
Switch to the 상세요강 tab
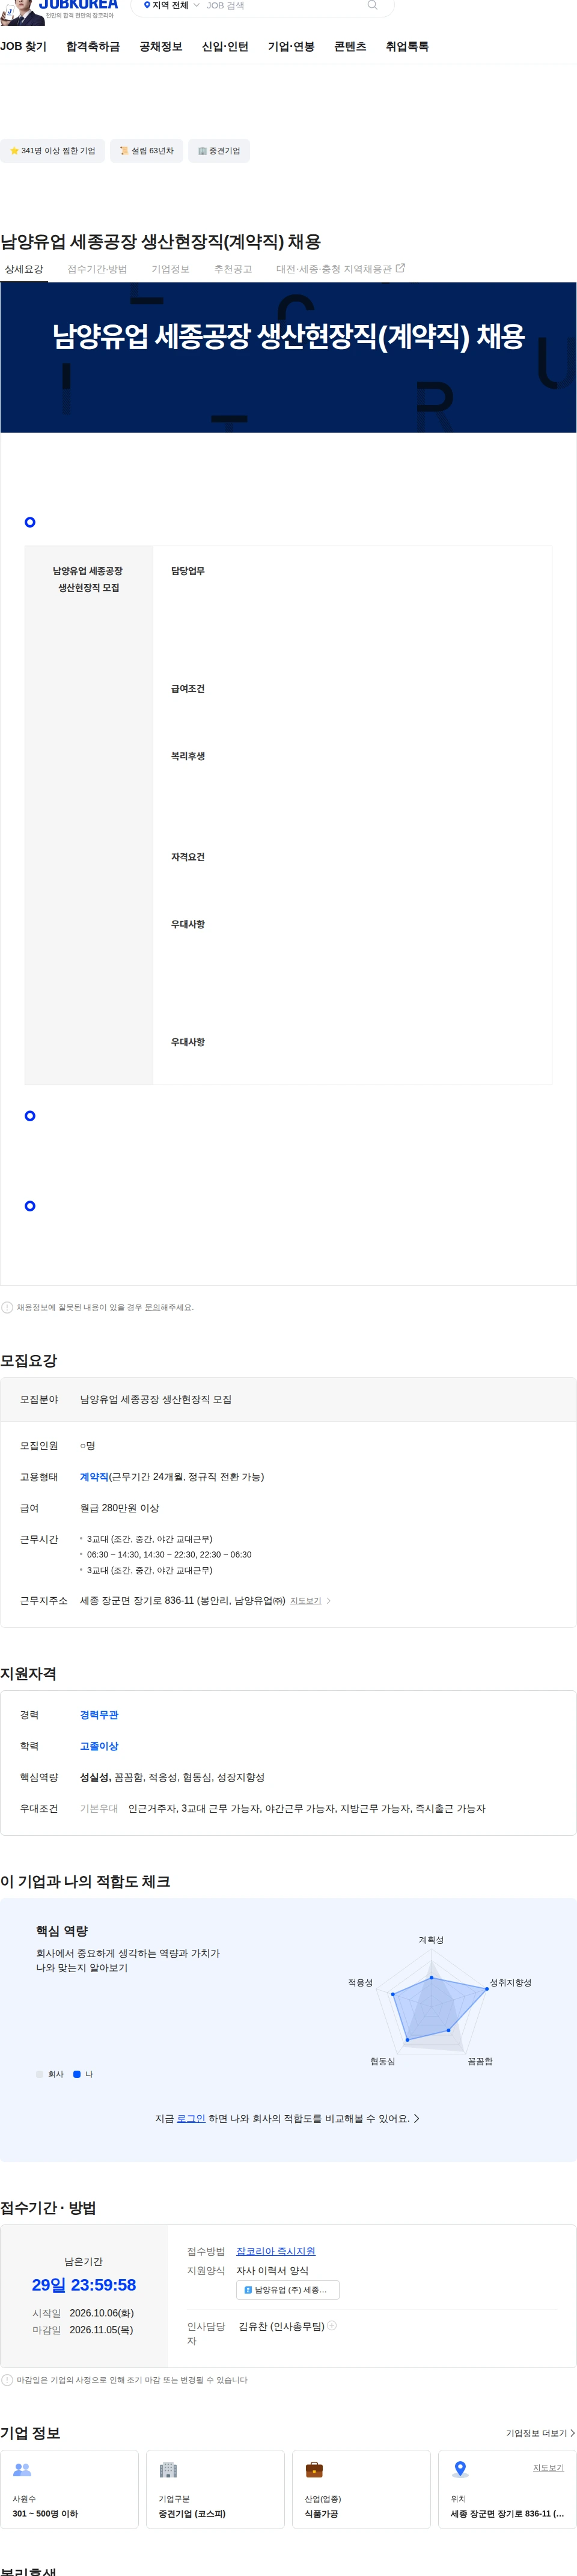click(x=24, y=269)
